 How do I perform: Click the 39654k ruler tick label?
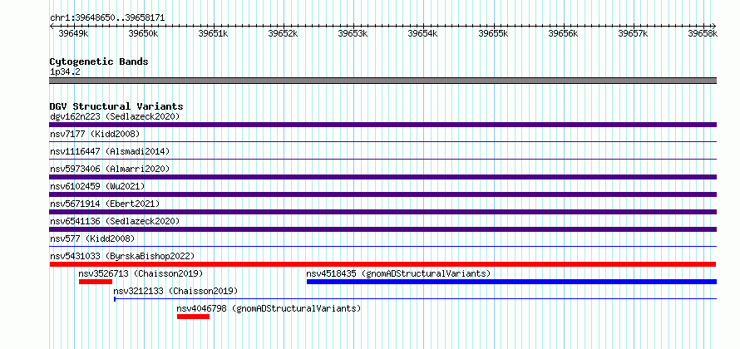tap(423, 33)
